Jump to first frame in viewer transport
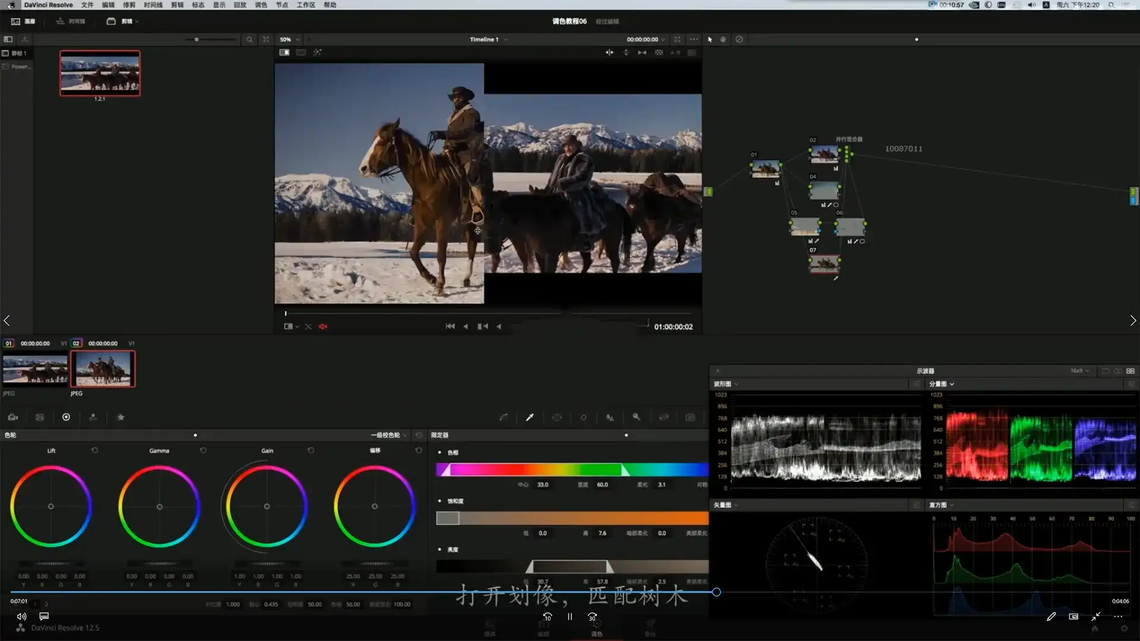The image size is (1140, 641). 449,326
